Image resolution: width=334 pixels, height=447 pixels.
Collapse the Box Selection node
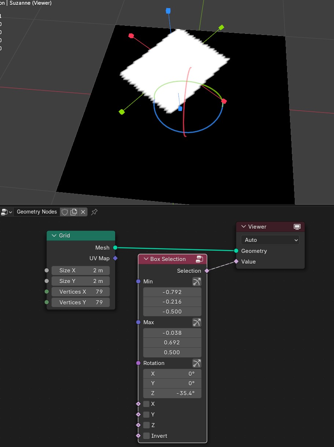coord(146,259)
